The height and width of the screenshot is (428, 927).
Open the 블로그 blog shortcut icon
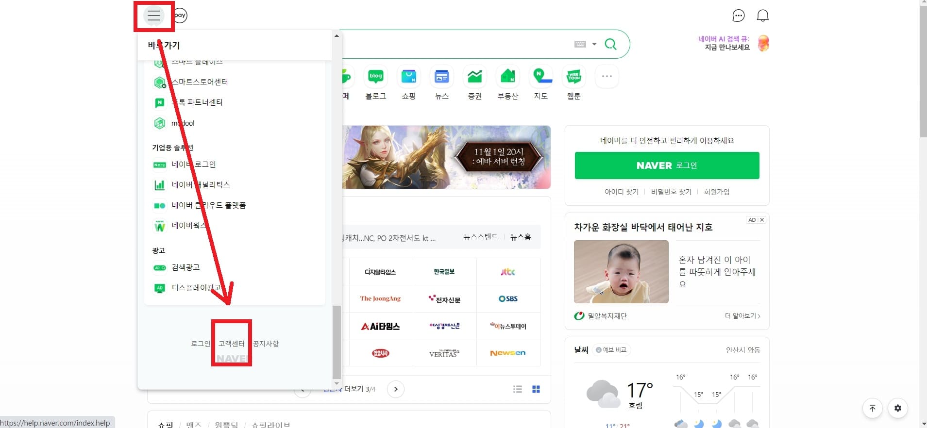click(376, 76)
